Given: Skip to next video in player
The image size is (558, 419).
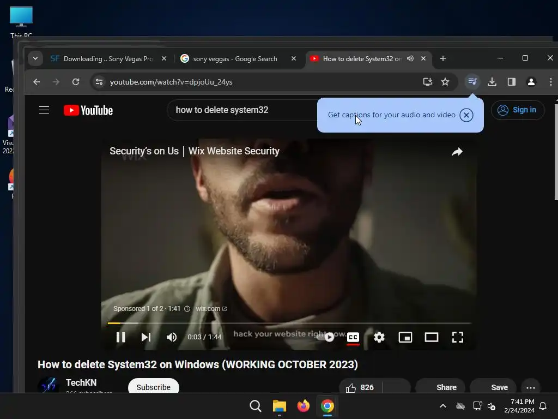Looking at the screenshot, I should 146,337.
